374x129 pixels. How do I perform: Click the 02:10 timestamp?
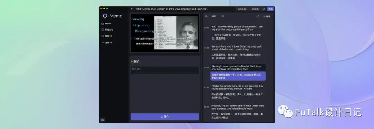point(206,107)
